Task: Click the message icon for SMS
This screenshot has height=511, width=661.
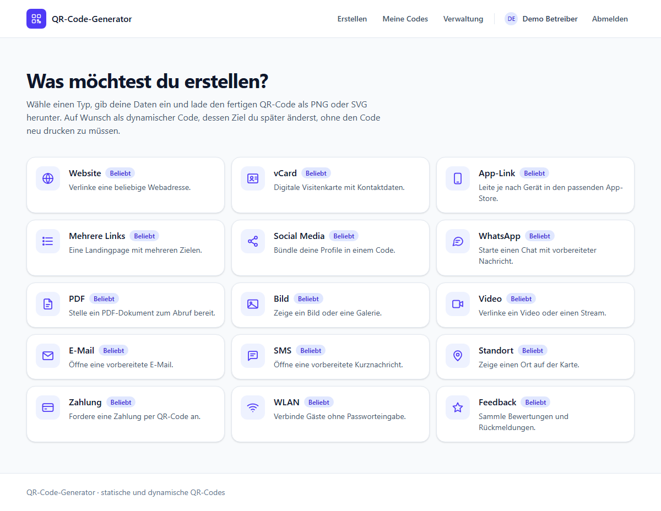Action: [253, 356]
